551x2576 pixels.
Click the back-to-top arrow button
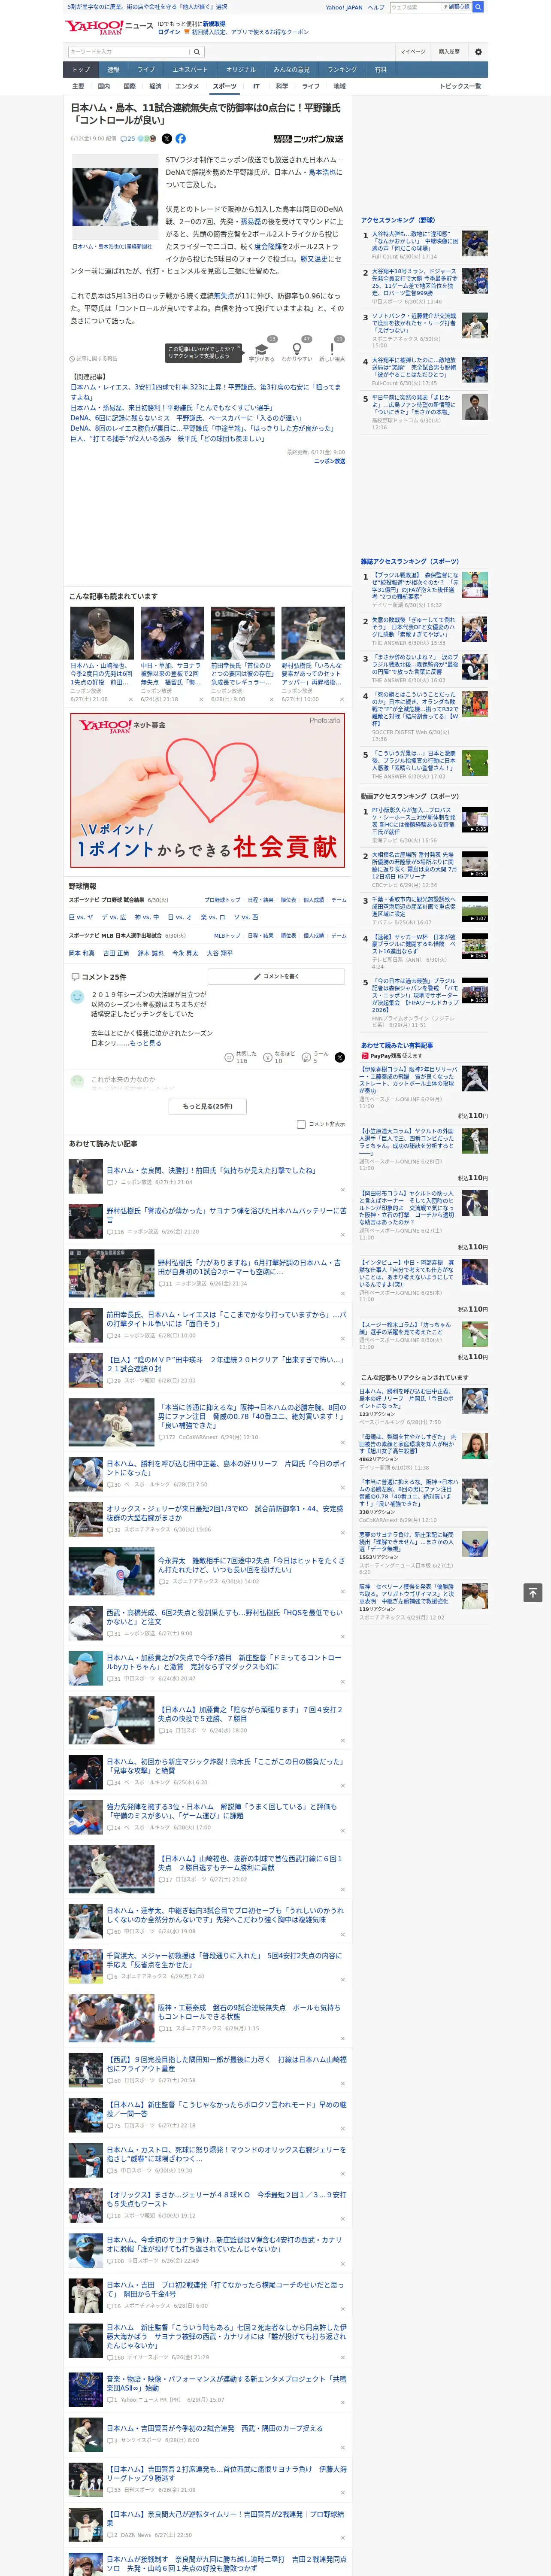click(x=533, y=1592)
